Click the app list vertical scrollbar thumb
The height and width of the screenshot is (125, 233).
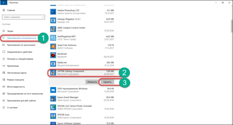point(232,26)
